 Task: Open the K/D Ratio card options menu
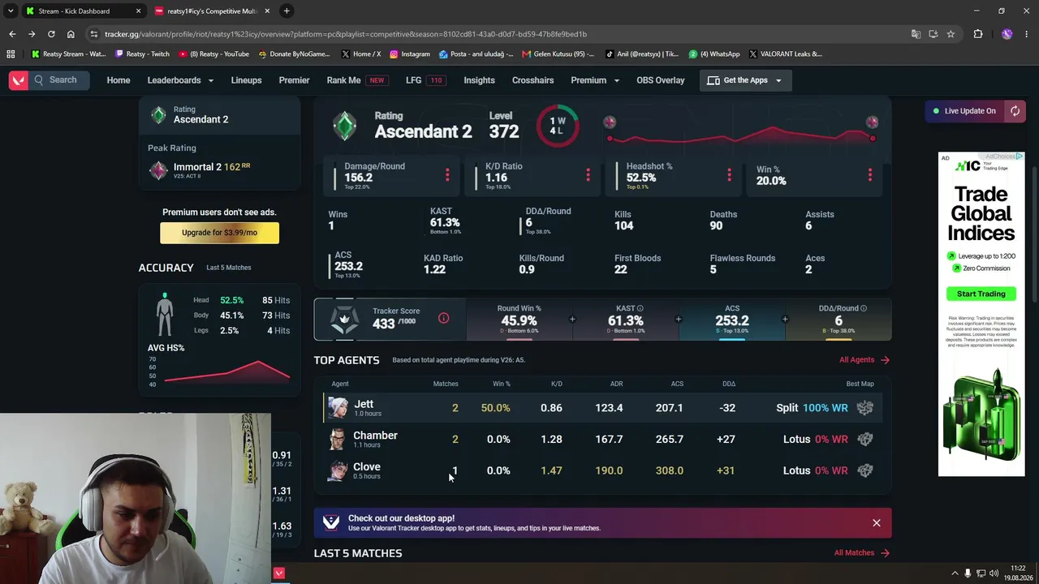pyautogui.click(x=588, y=175)
